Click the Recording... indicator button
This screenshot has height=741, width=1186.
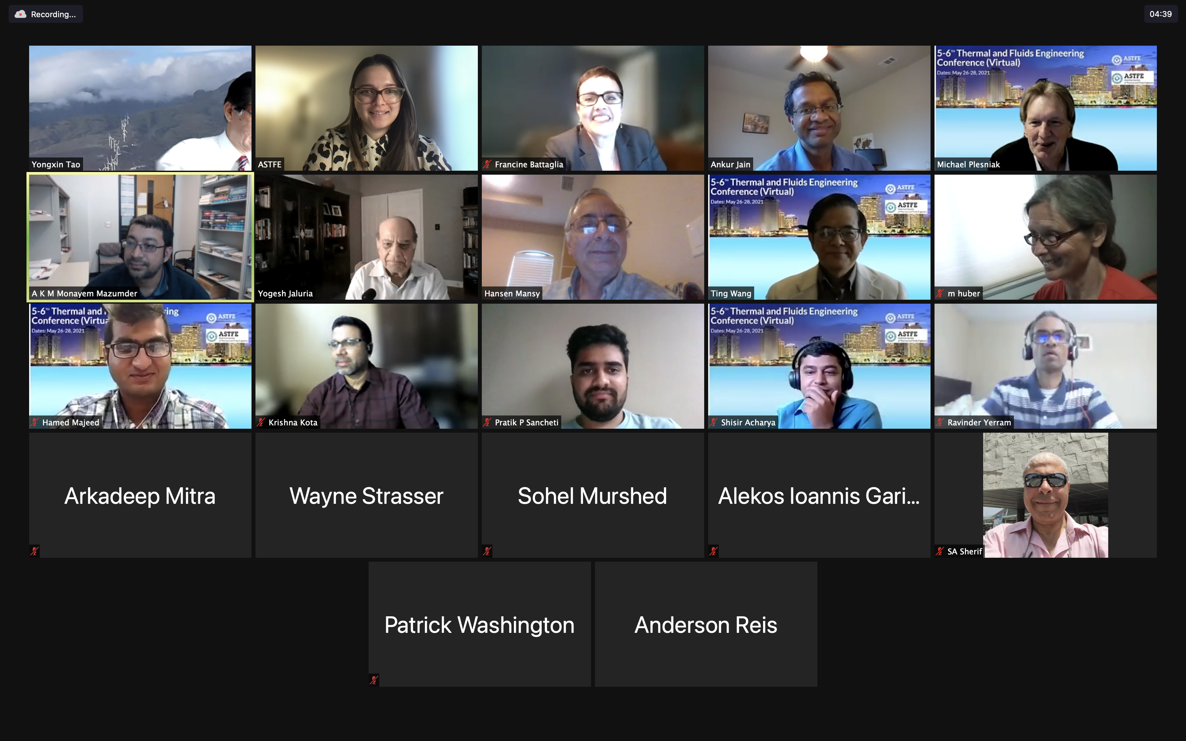(46, 14)
